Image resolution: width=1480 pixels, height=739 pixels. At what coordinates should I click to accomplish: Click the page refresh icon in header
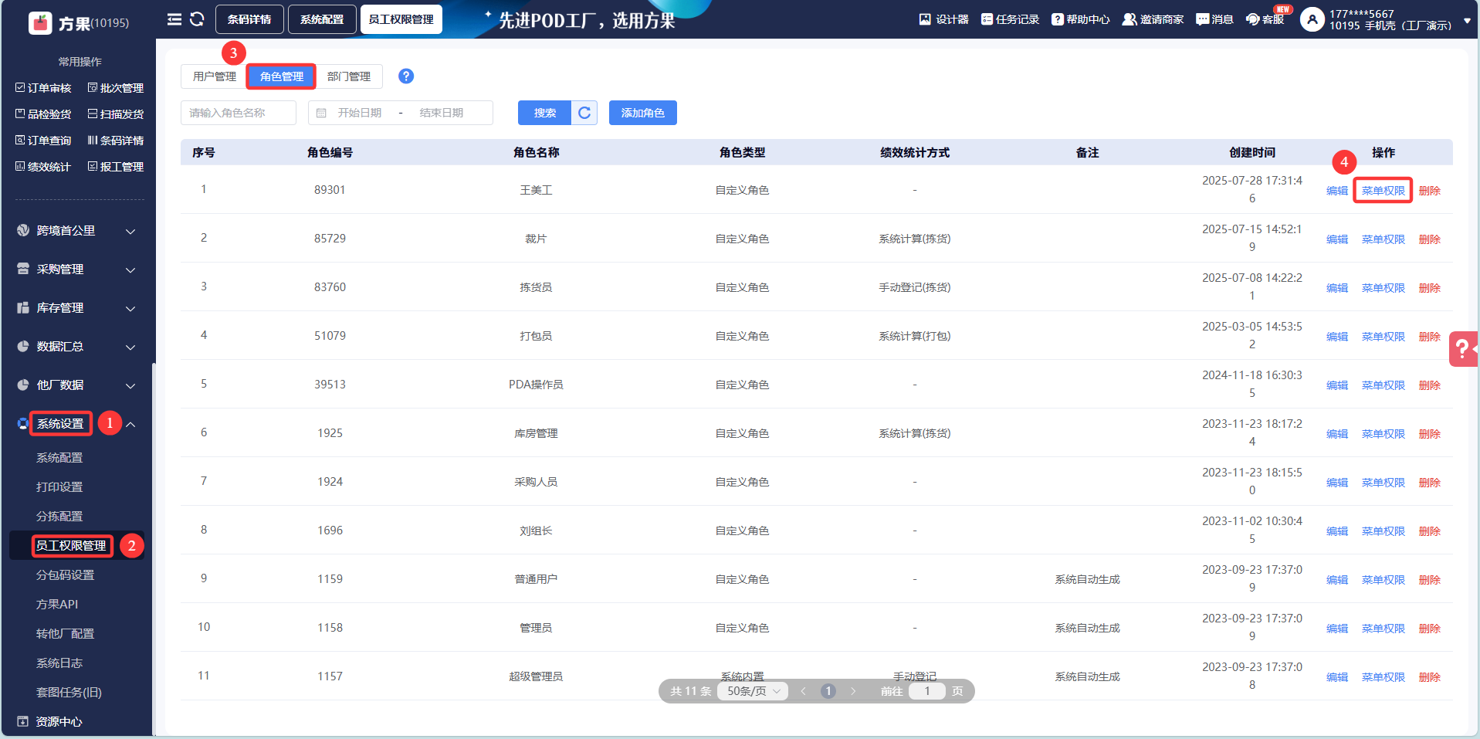click(197, 19)
